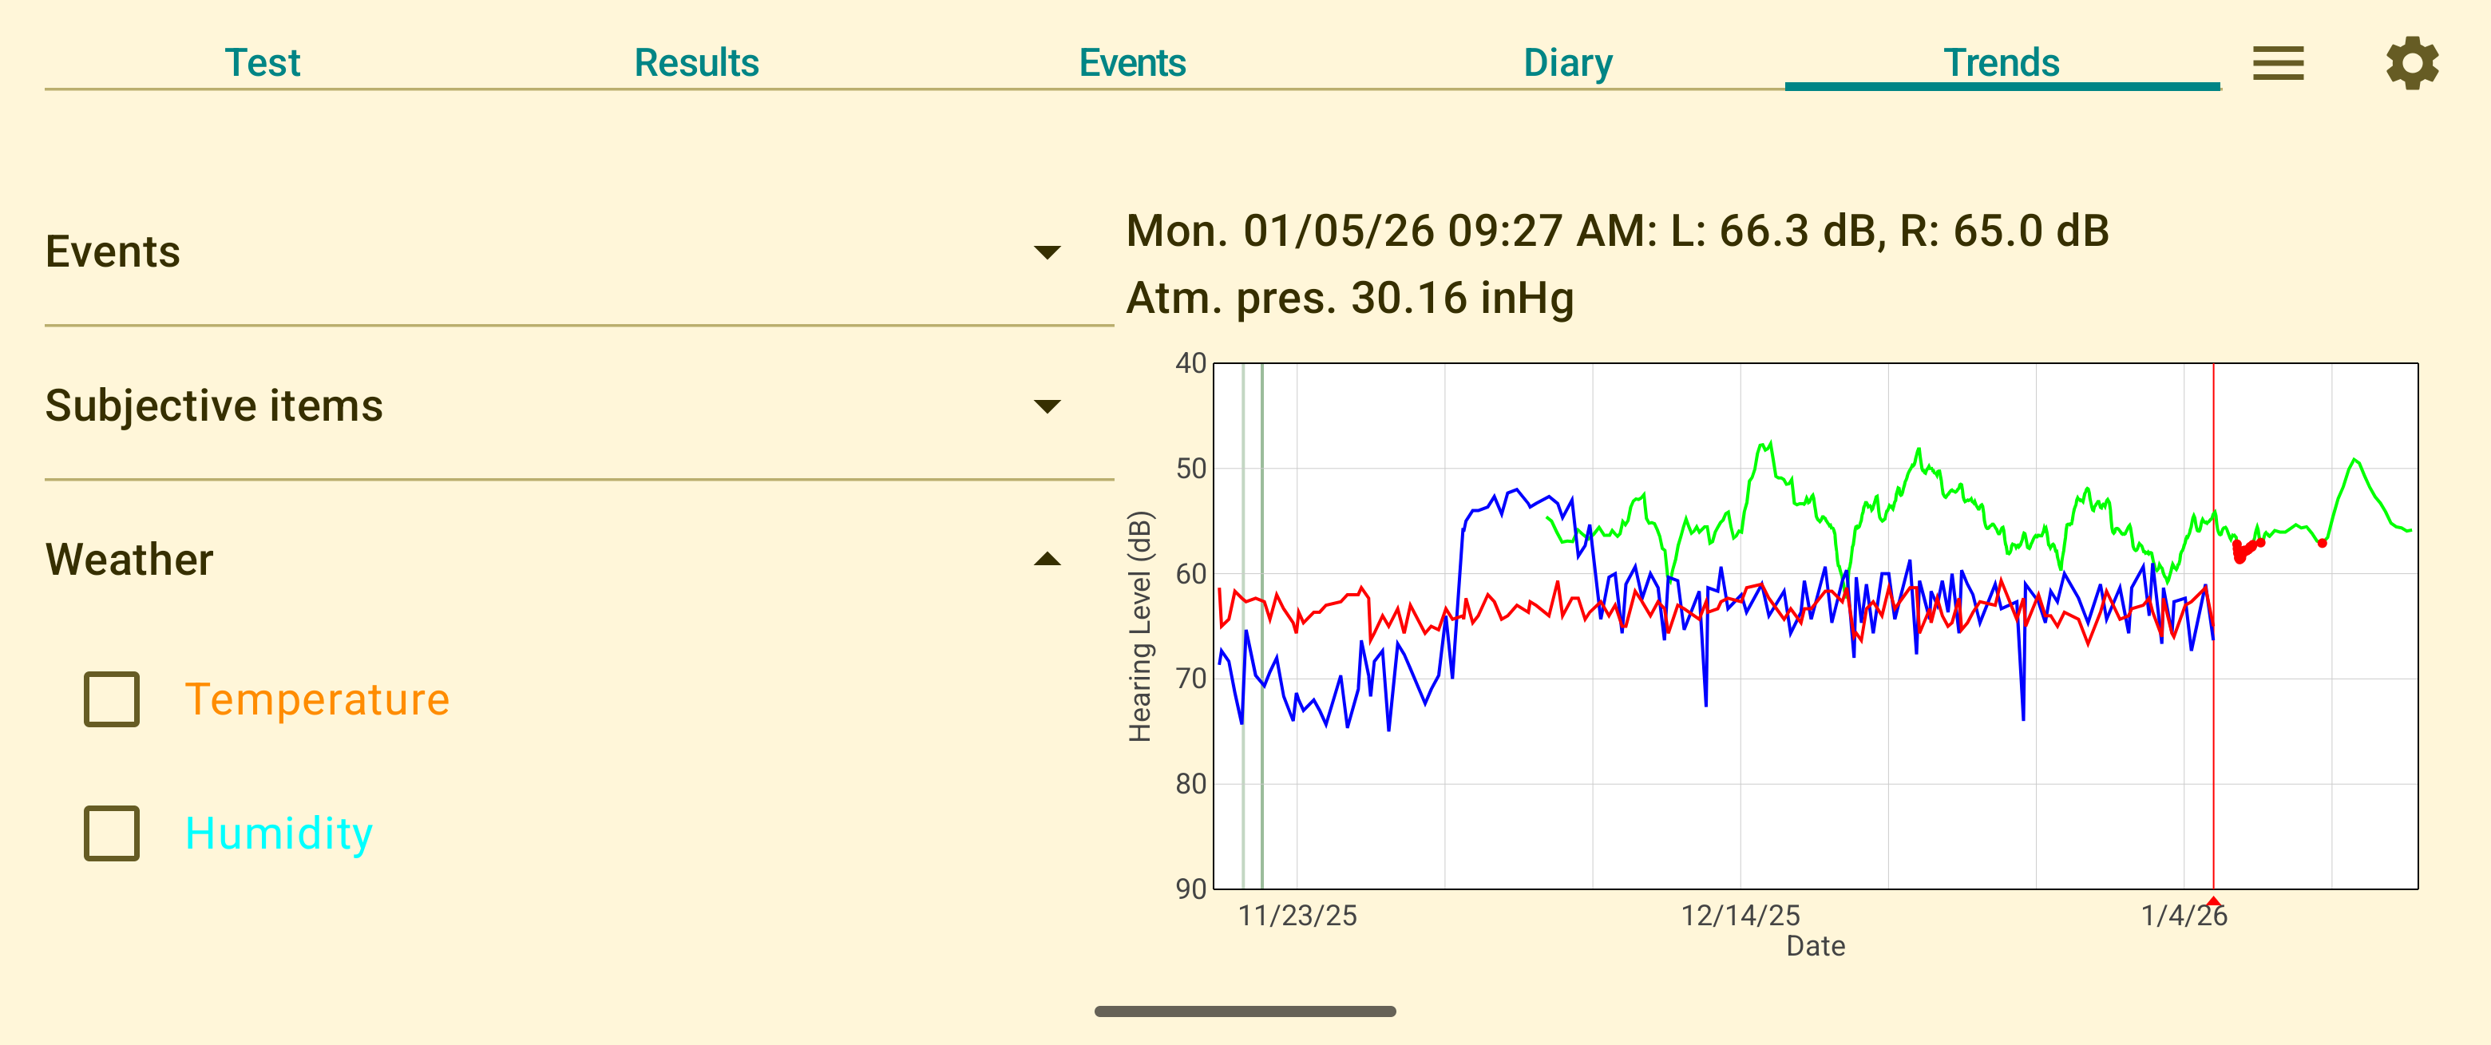
Task: Click the horizontal scrollbar below the chart
Action: (1245, 1013)
